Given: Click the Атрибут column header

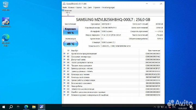Looking at the screenshot, I should click(75, 51).
